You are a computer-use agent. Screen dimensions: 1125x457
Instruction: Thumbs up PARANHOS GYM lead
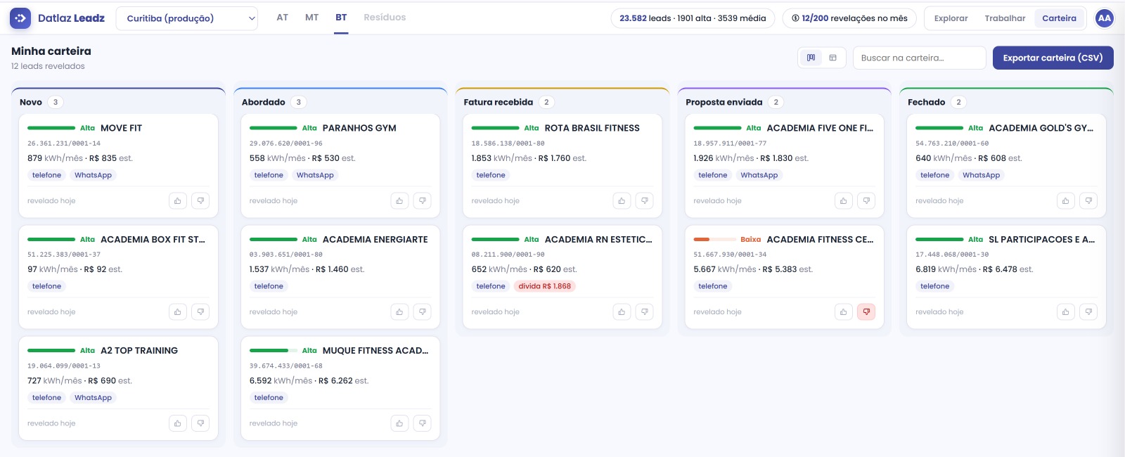click(x=399, y=201)
